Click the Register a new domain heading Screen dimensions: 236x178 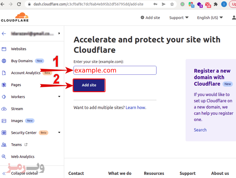[x=212, y=77]
